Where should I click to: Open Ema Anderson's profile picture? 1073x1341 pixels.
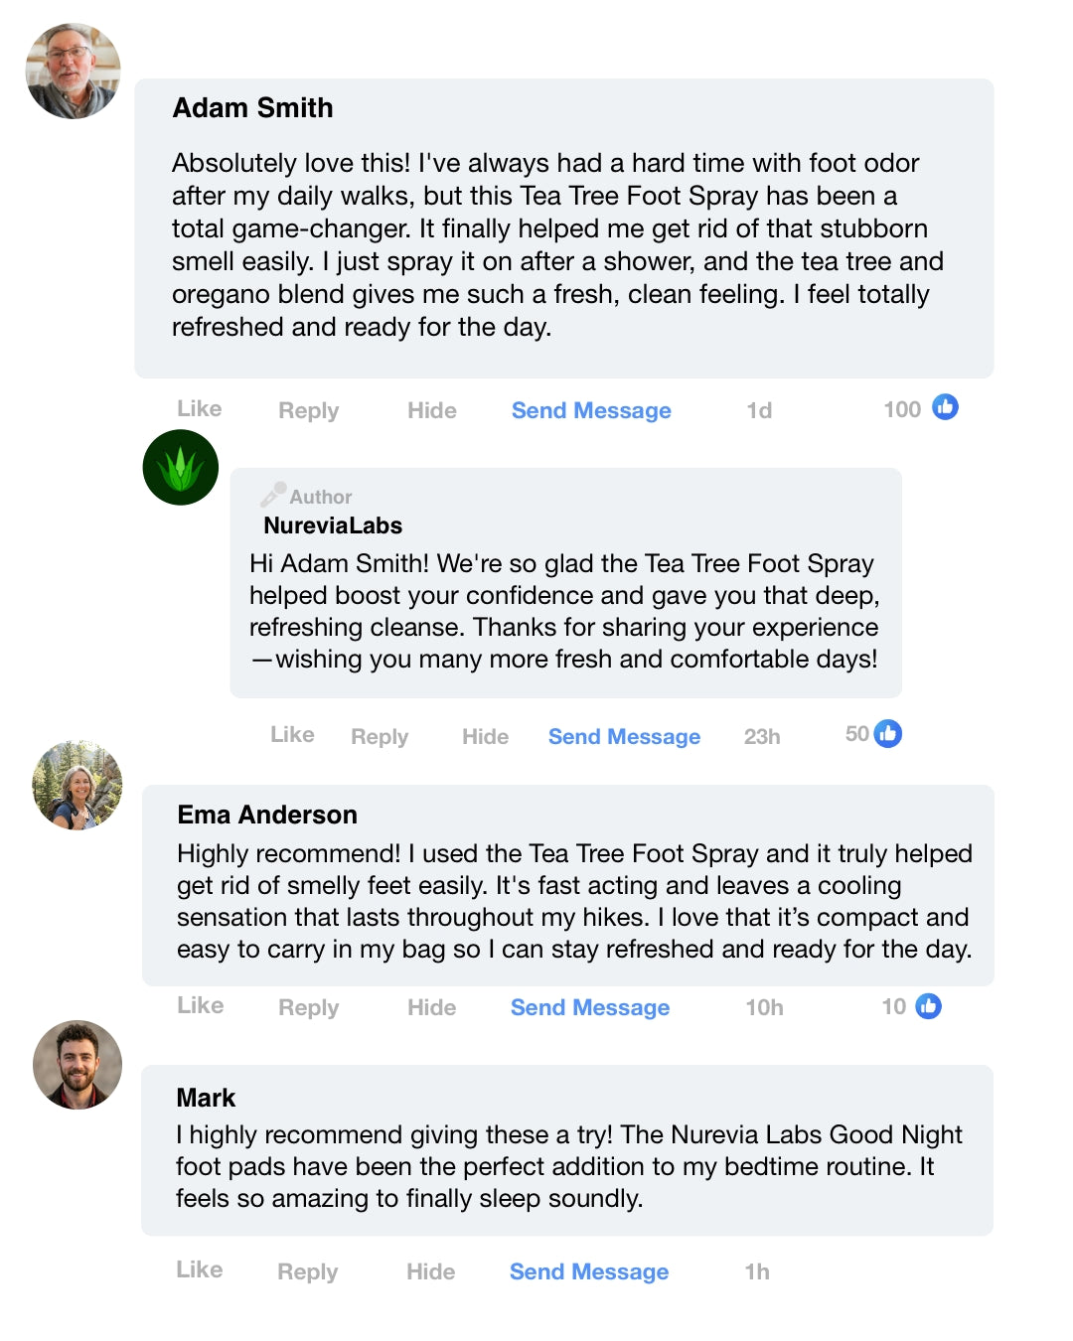(77, 785)
